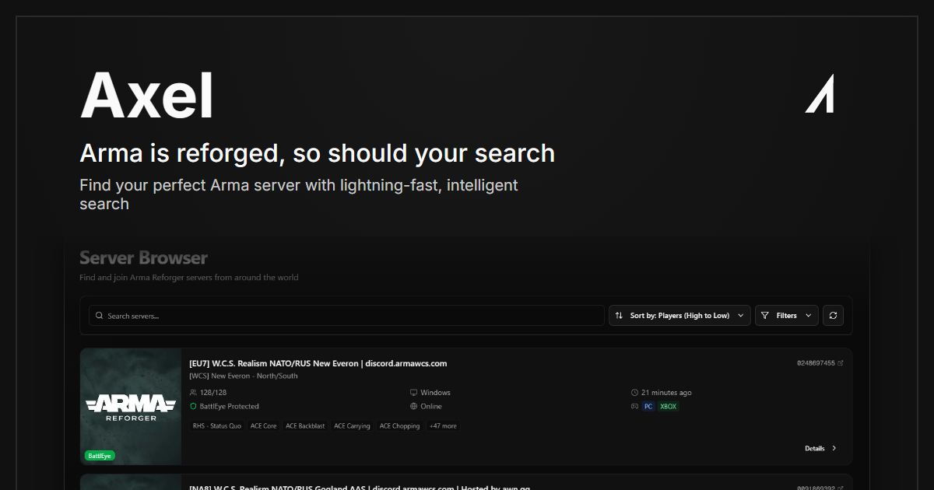Screen dimensions: 934x490
Task: Click the ARMA Reforger server thumbnail
Action: click(x=130, y=405)
